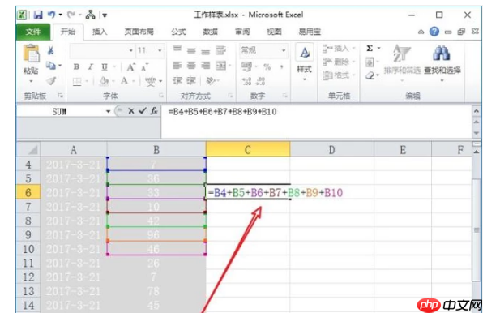483x313 pixels.
Task: Open Insert Function fx icon
Action: (154, 111)
